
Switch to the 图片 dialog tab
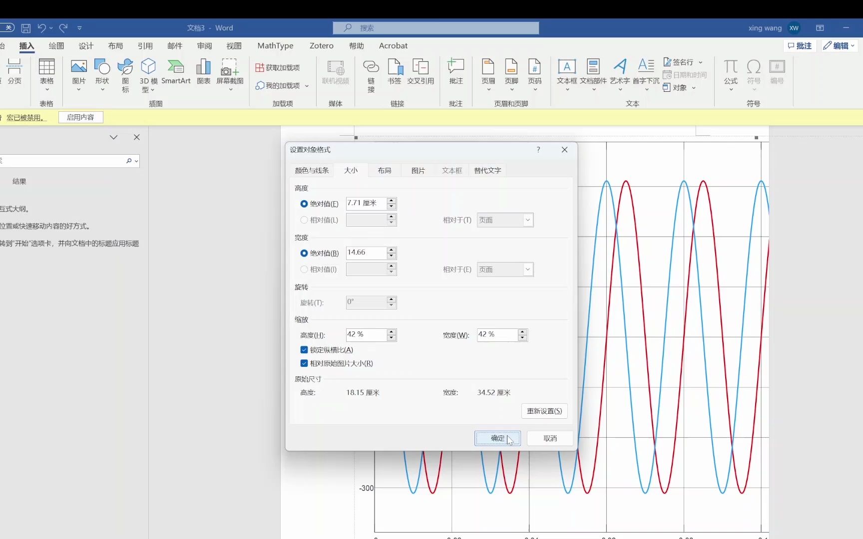tap(418, 171)
